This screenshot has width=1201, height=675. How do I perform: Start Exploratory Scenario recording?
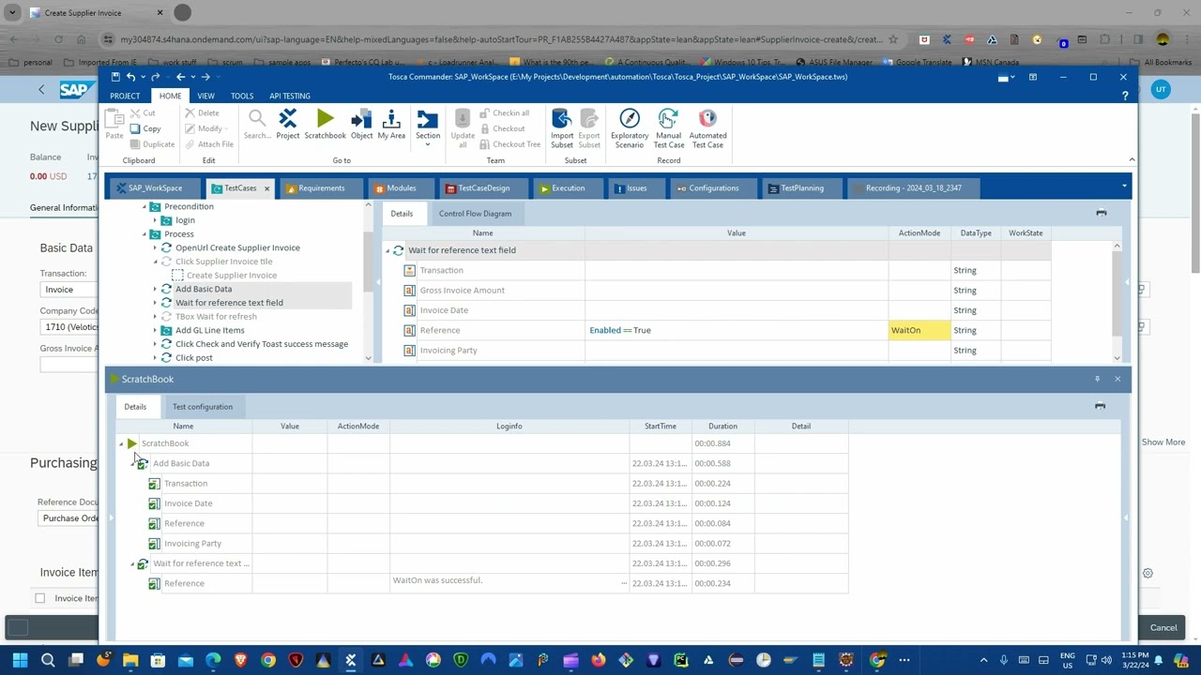tap(630, 128)
